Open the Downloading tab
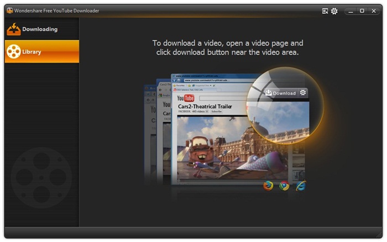The height and width of the screenshot is (242, 387). [41, 29]
